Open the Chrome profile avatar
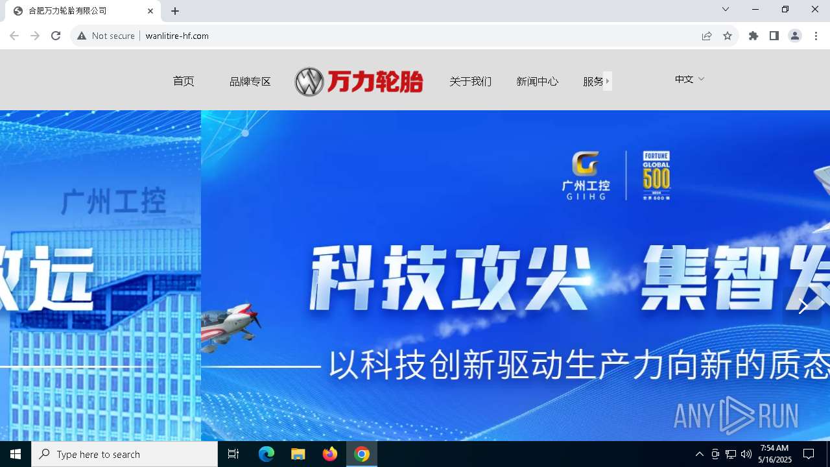 click(x=795, y=36)
